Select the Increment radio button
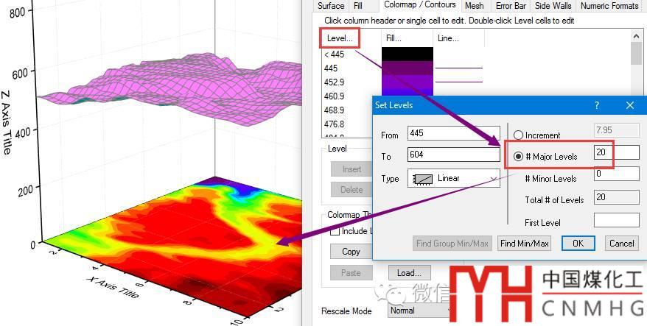The image size is (647, 326). pyautogui.click(x=518, y=135)
